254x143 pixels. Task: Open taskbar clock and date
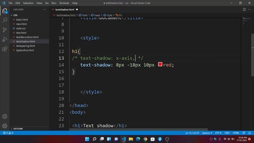(x=242, y=139)
